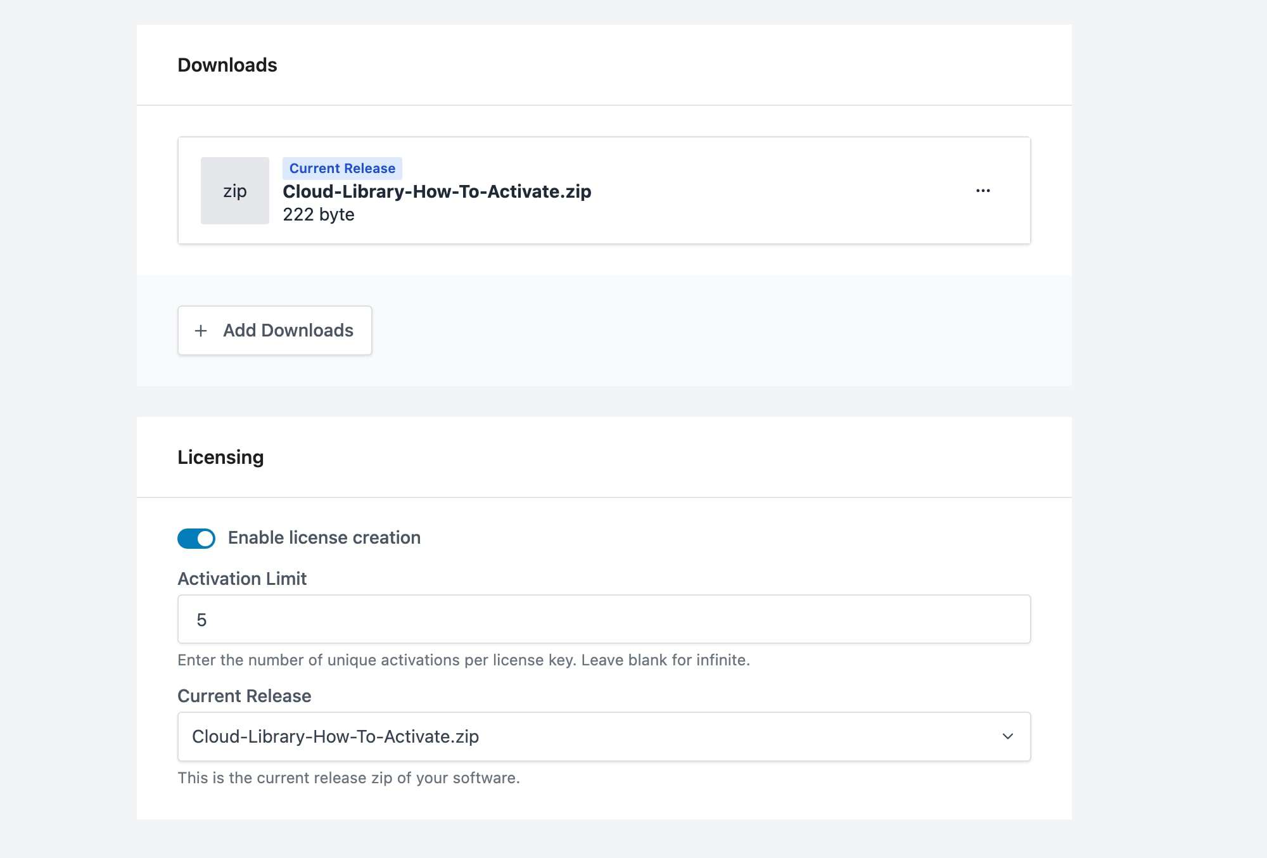Click the Current Release badge on the download

click(x=342, y=169)
